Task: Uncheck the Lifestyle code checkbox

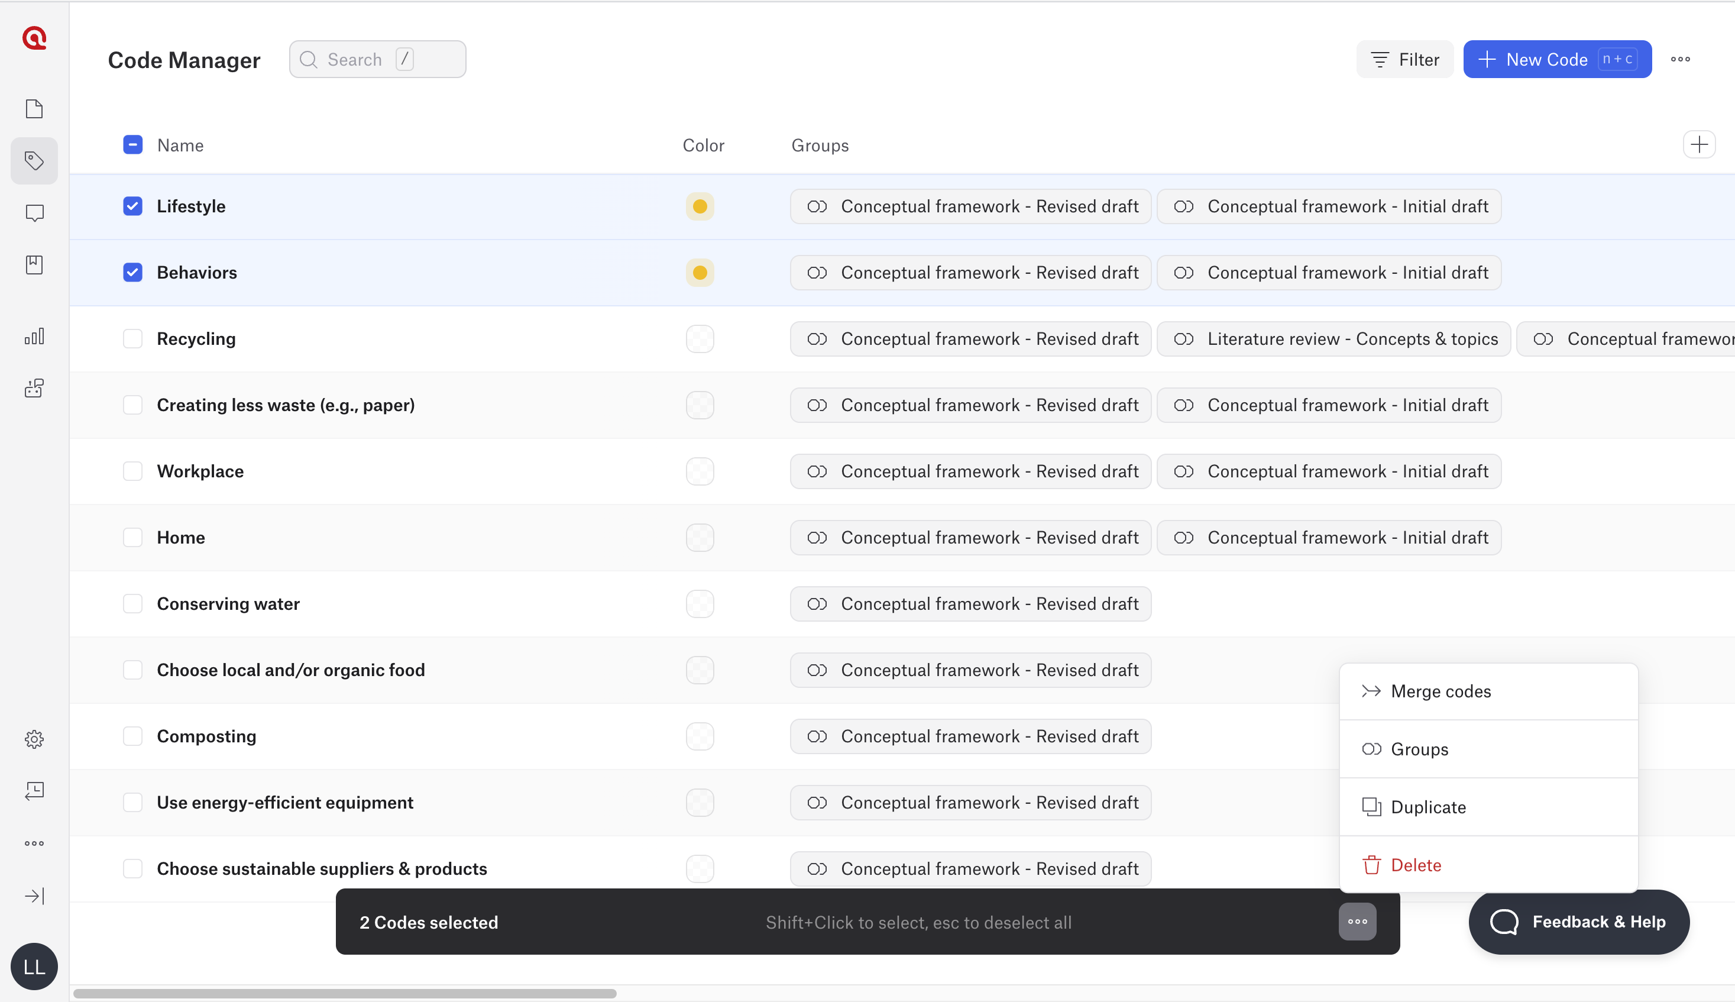Action: [133, 206]
